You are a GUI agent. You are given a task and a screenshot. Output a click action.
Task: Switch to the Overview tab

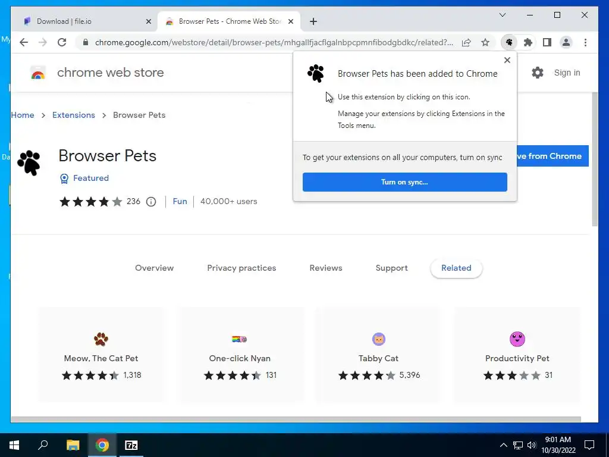(154, 268)
